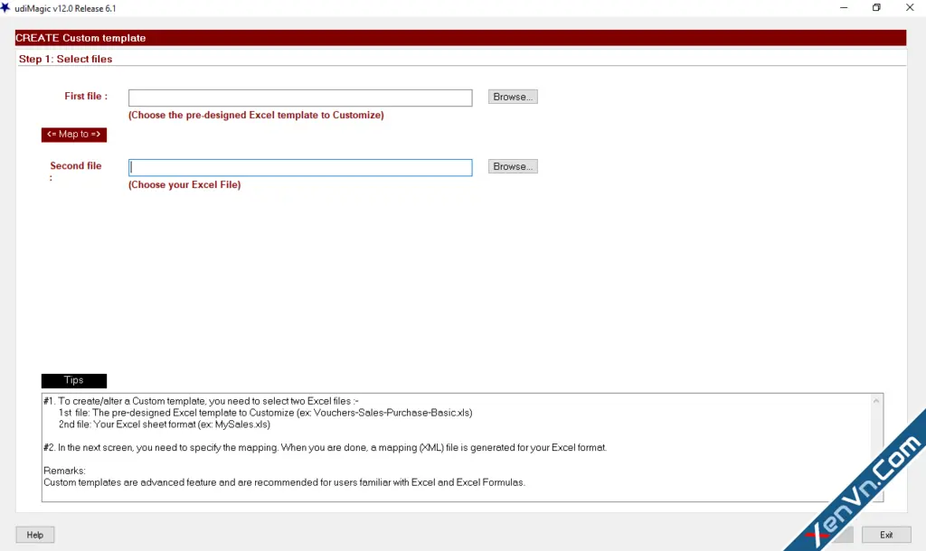Open Help
This screenshot has height=551, width=926.
pos(35,535)
